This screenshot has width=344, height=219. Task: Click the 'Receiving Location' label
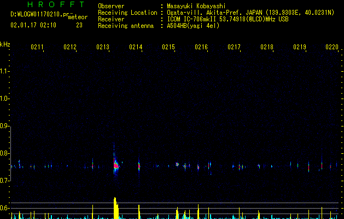point(127,13)
